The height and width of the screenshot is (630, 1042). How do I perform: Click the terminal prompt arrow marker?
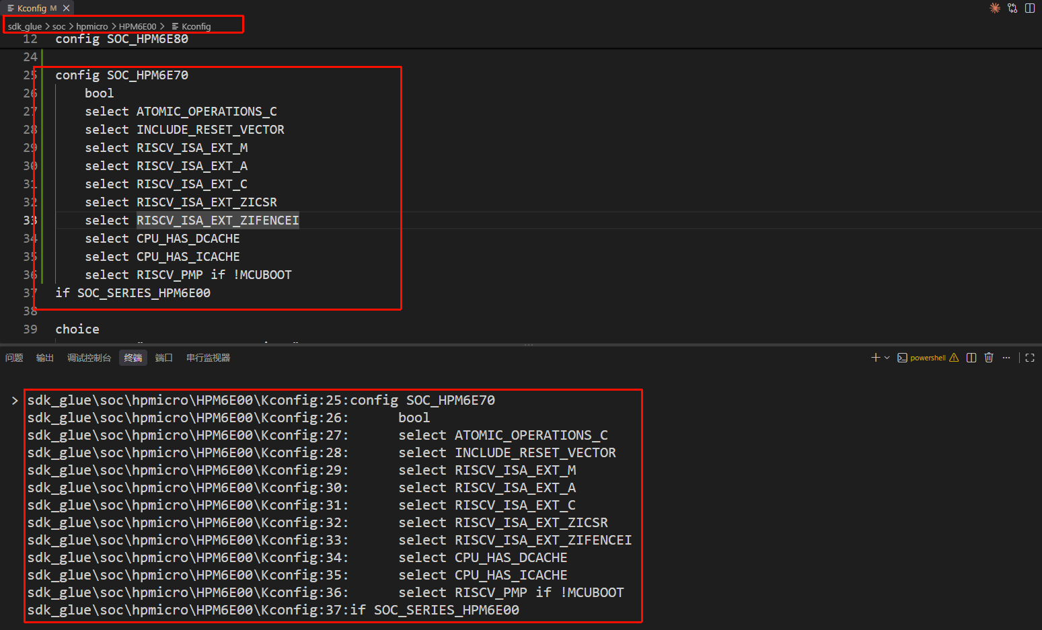(15, 401)
